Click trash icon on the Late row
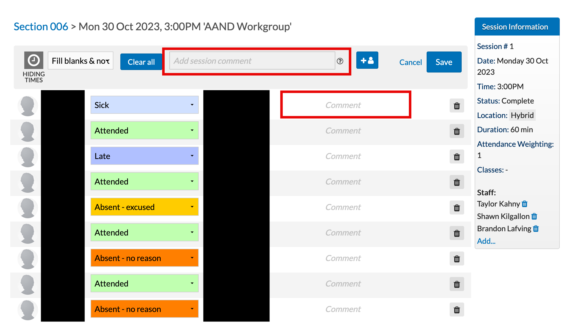 (457, 157)
